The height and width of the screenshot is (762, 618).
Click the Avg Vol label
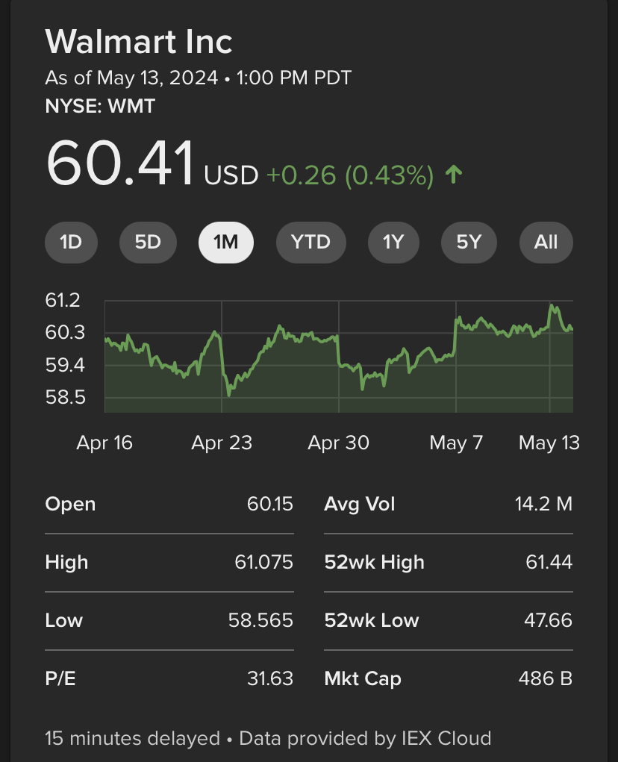click(360, 505)
